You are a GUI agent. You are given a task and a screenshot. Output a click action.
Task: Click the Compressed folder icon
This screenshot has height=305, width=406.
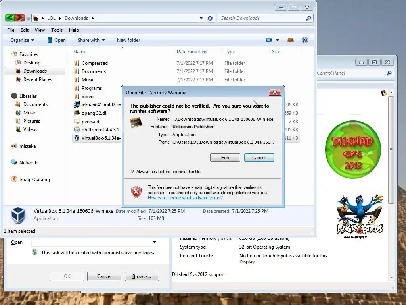click(77, 63)
